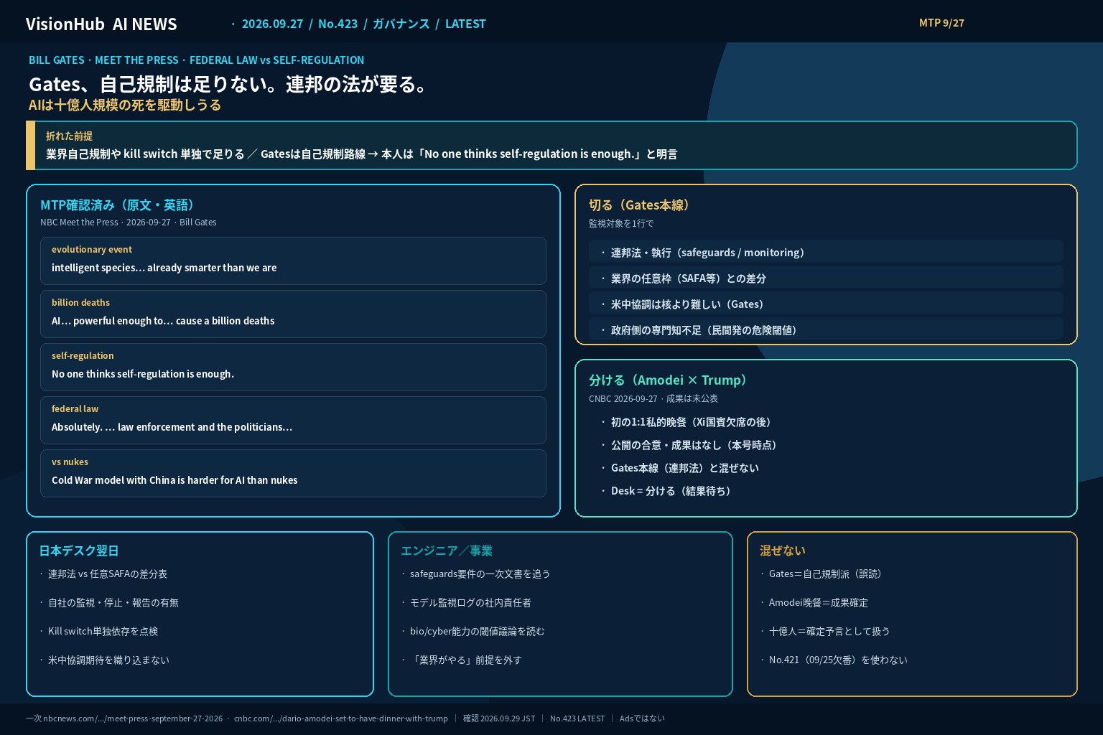Open the self-regulation quote card
Image resolution: width=1103 pixels, height=735 pixels.
click(x=293, y=367)
